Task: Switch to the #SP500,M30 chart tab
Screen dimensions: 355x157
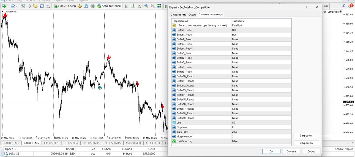Action: tap(133, 143)
